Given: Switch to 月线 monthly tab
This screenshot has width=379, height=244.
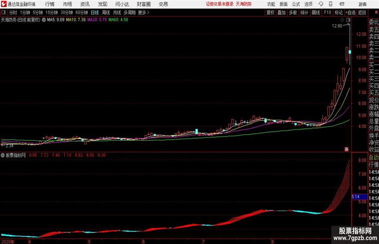Looking at the screenshot, I should tap(117, 13).
